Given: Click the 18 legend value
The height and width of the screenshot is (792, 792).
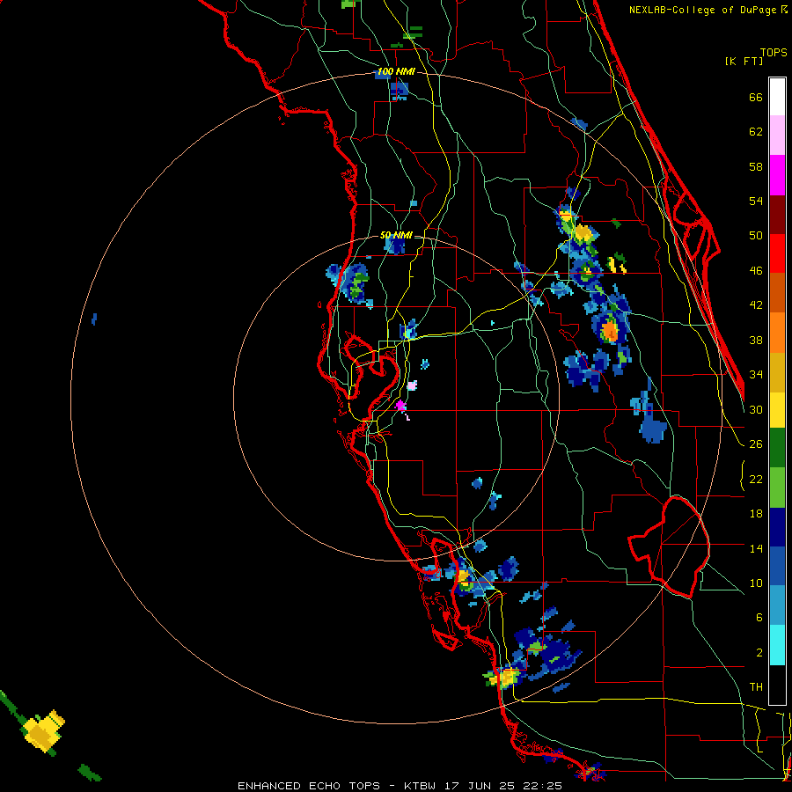Looking at the screenshot, I should (x=756, y=514).
